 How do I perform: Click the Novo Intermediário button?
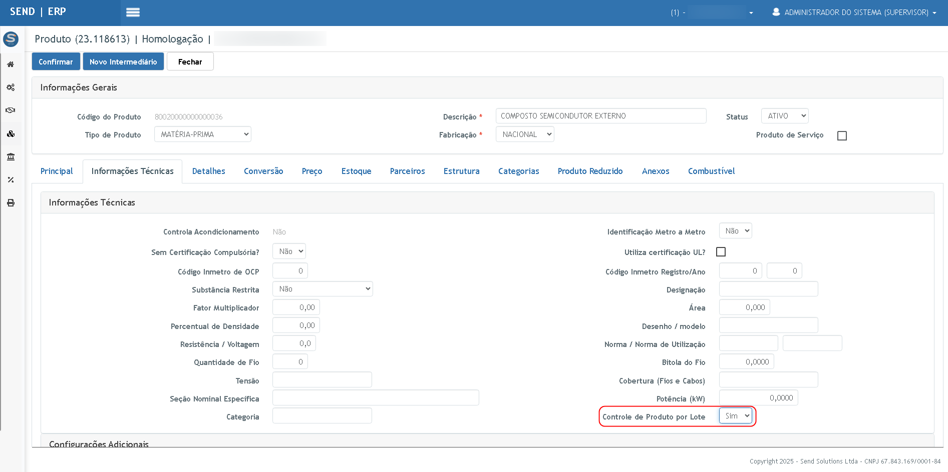click(x=123, y=61)
